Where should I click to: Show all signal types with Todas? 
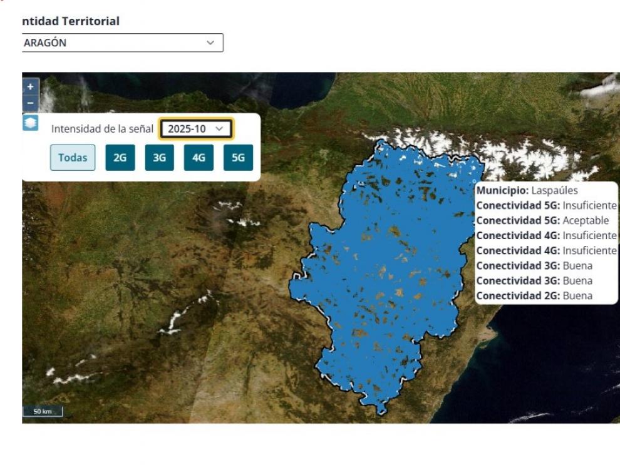pos(73,158)
